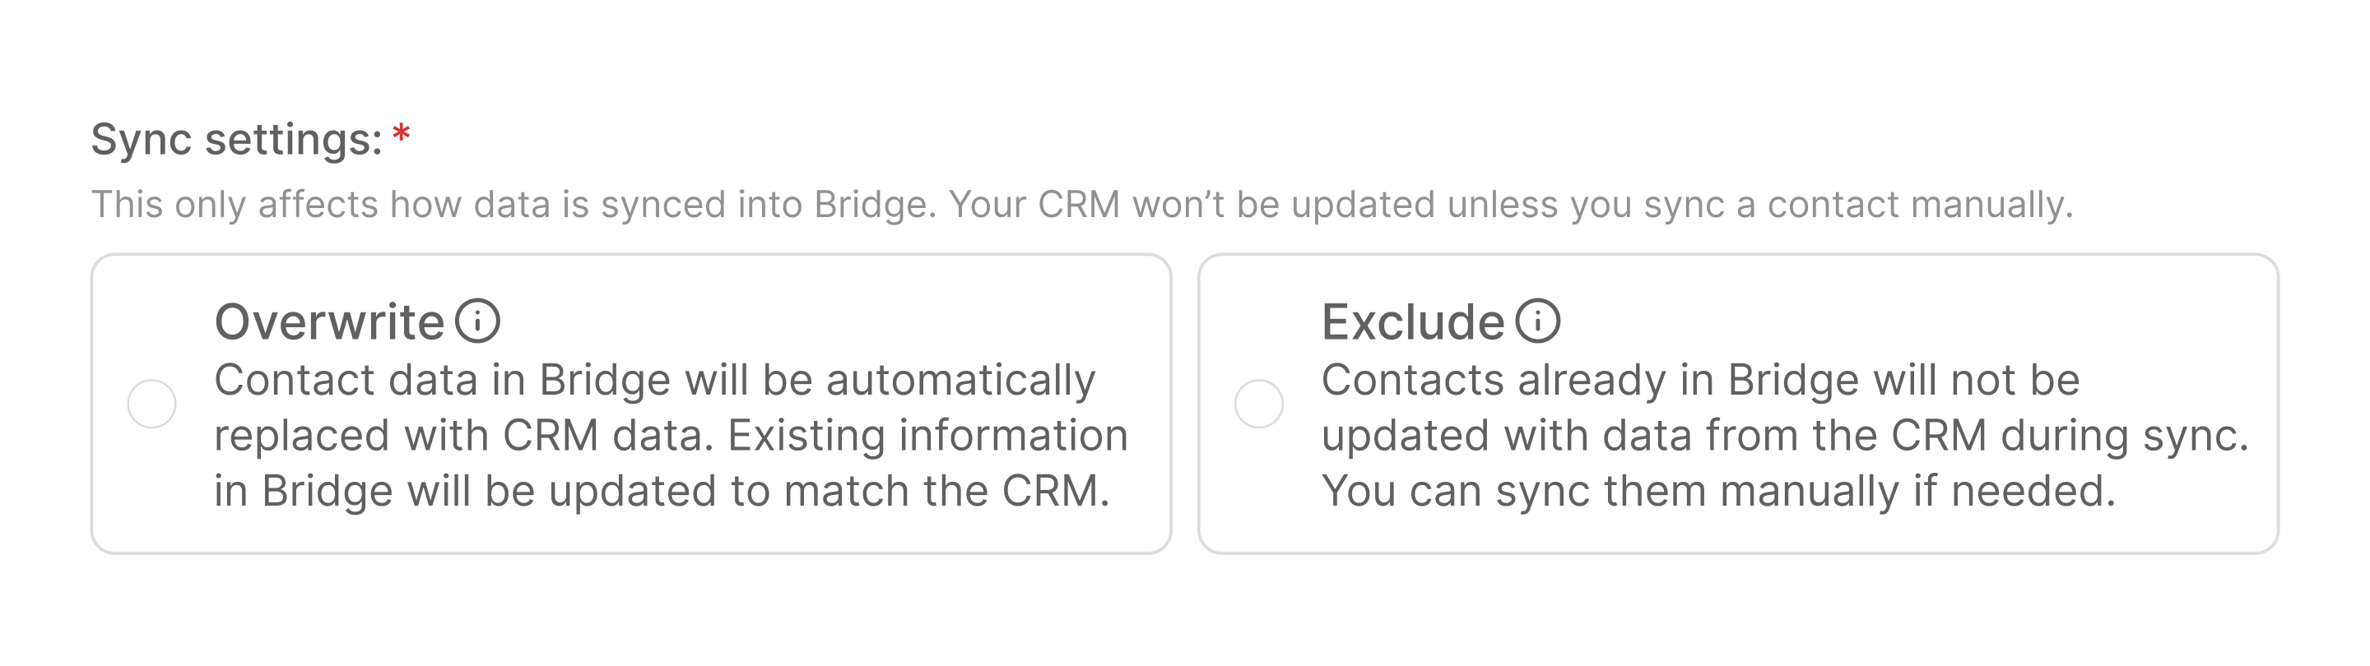Click the red required asterisk
The height and width of the screenshot is (666, 2370).
pos(401,134)
